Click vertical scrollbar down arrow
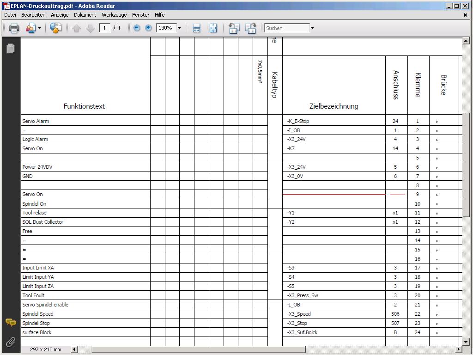 466,343
